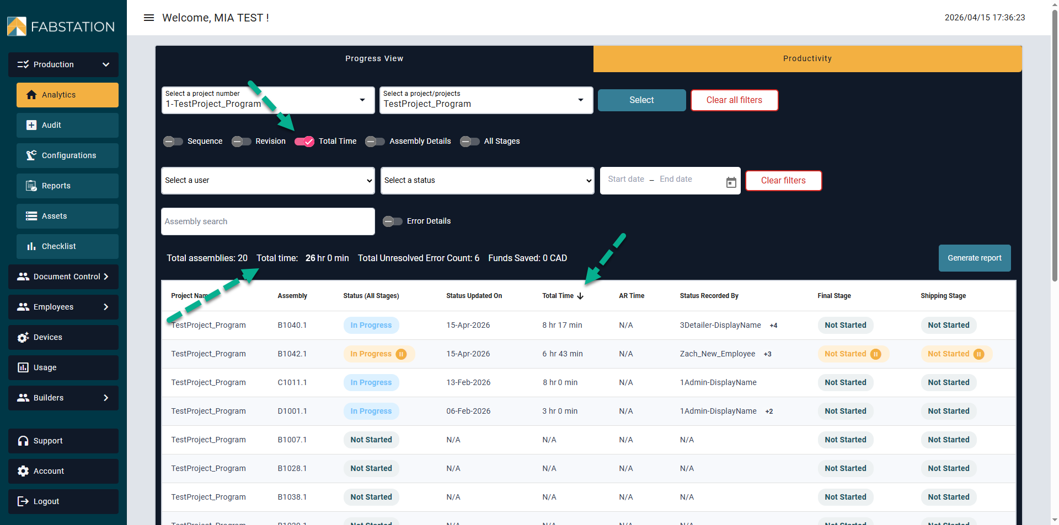The height and width of the screenshot is (525, 1059).
Task: Click the Assembly search input field
Action: pos(268,221)
